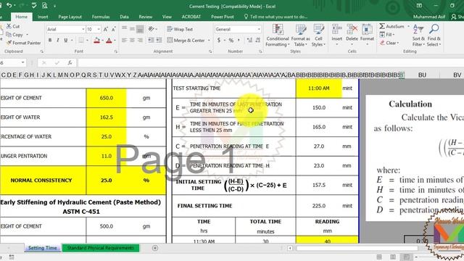Switch to the Home ribbon tab
The width and height of the screenshot is (464, 261).
pyautogui.click(x=21, y=17)
